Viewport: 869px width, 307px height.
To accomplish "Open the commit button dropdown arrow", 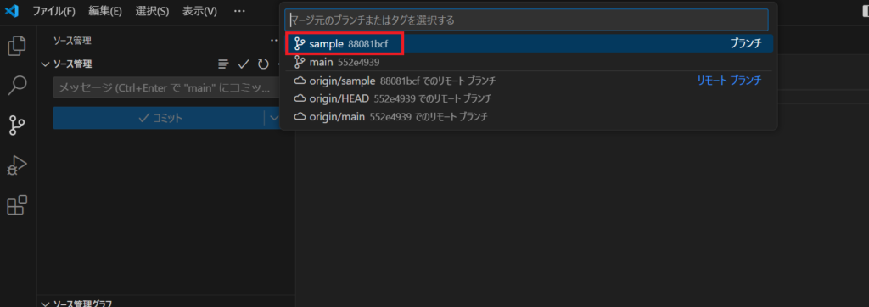I will click(x=274, y=118).
